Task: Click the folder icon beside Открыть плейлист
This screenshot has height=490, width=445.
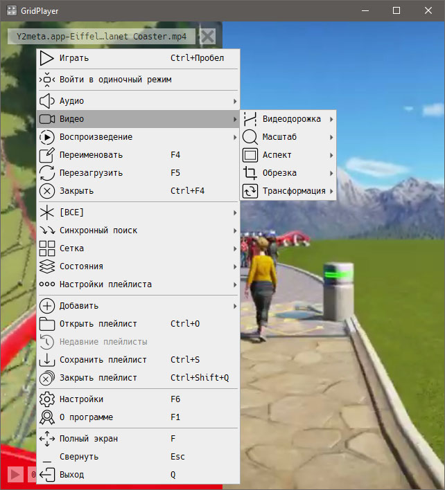Action: point(47,324)
